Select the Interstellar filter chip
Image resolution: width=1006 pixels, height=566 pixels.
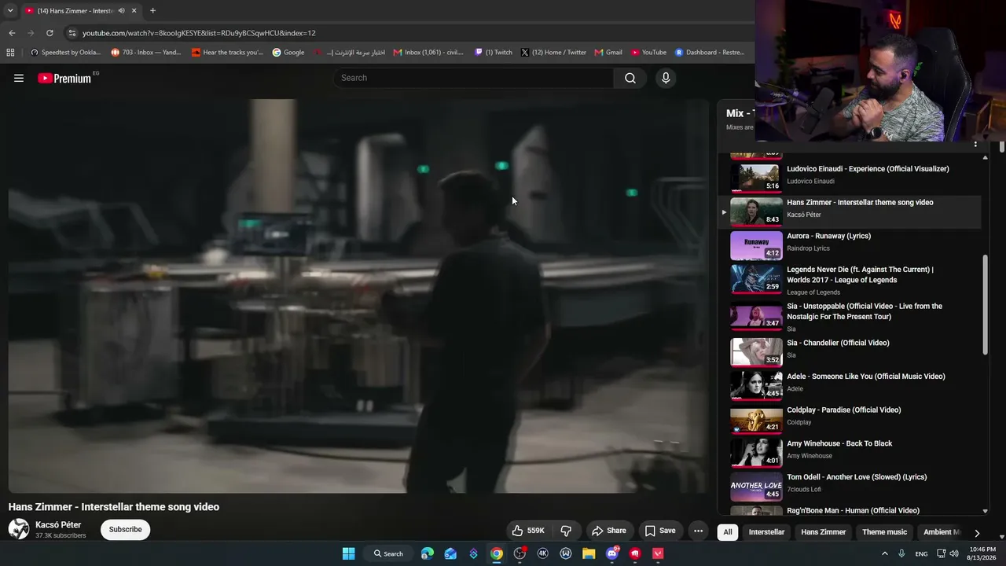[766, 532]
